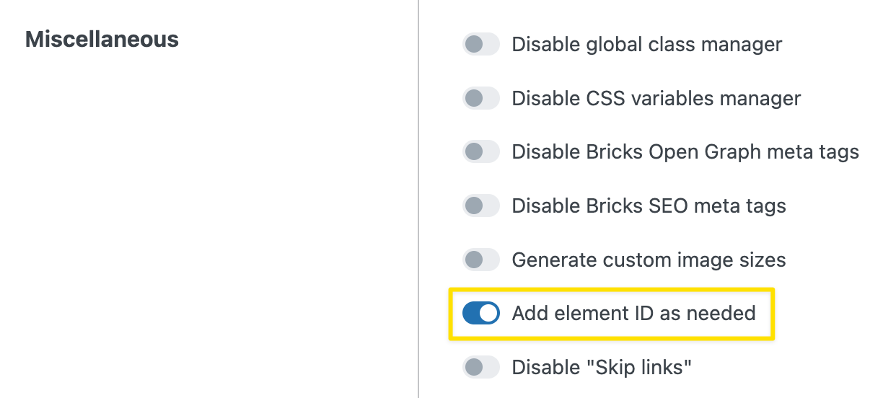Turn off the Add element ID toggle
The image size is (896, 398).
click(x=481, y=313)
